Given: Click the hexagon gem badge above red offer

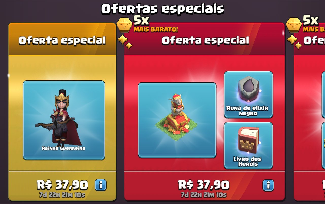Looking at the screenshot, I should pos(125,25).
